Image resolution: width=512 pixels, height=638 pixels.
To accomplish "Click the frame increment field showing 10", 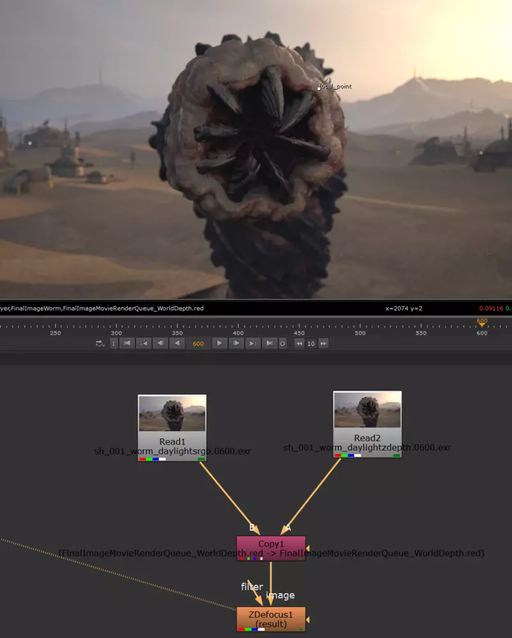I will [x=311, y=344].
